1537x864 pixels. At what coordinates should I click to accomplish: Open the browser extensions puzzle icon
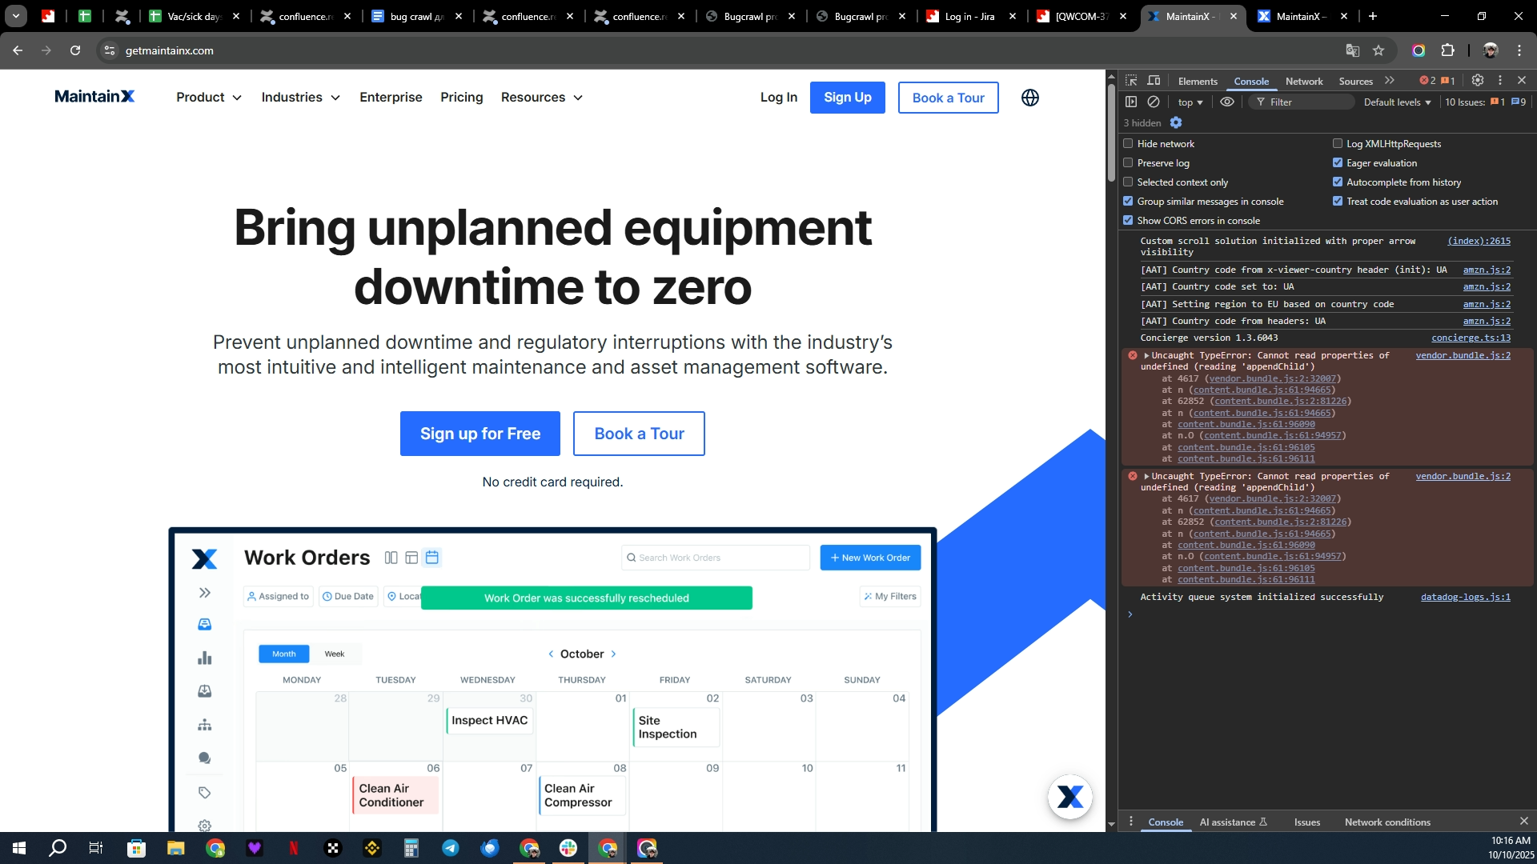pyautogui.click(x=1447, y=50)
